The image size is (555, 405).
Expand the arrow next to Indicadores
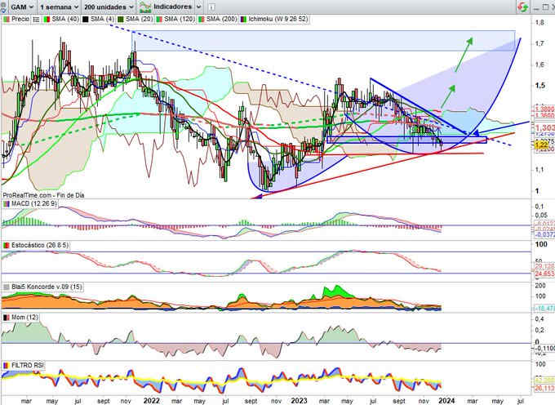coord(198,7)
